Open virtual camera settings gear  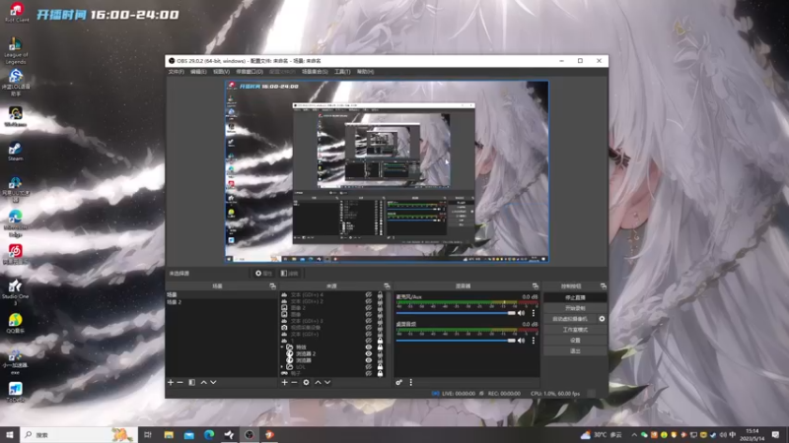coord(602,319)
